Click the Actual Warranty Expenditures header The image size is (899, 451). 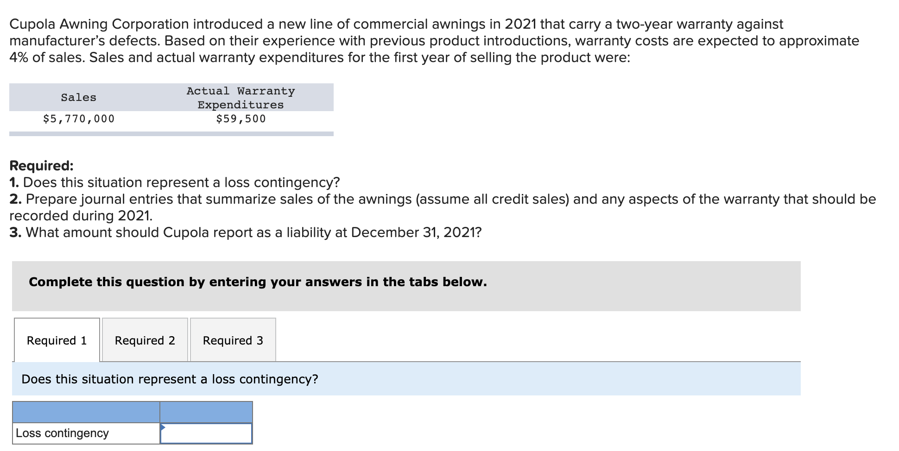tap(241, 97)
